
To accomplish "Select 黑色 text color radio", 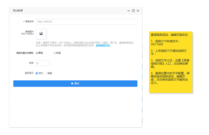I will point(37,53).
